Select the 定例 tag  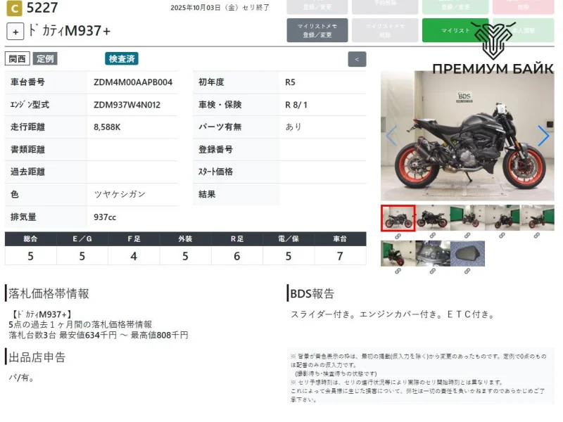tap(45, 59)
